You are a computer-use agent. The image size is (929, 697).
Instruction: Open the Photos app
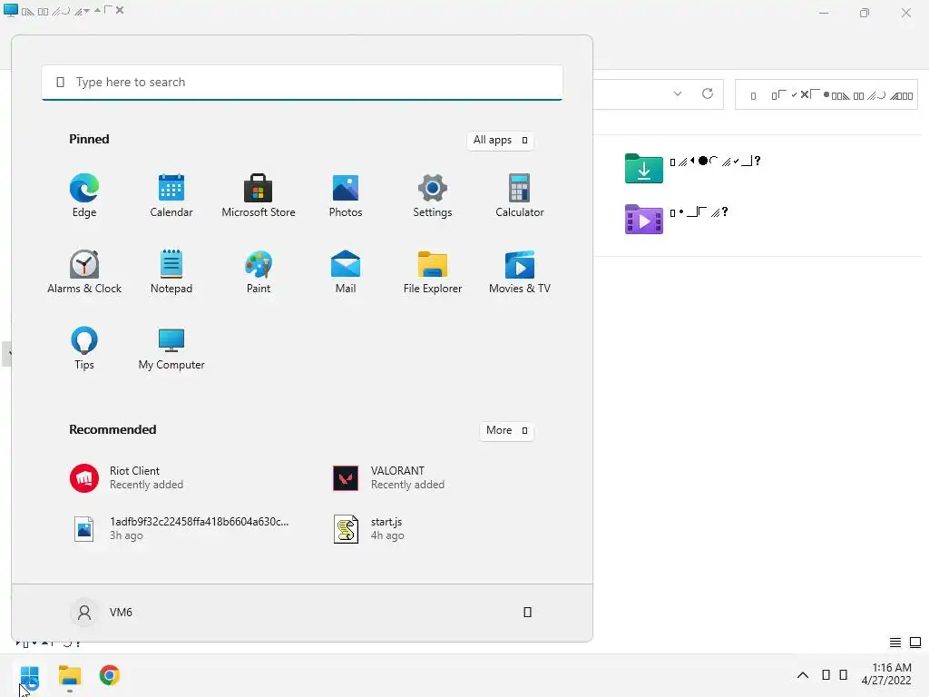(346, 196)
